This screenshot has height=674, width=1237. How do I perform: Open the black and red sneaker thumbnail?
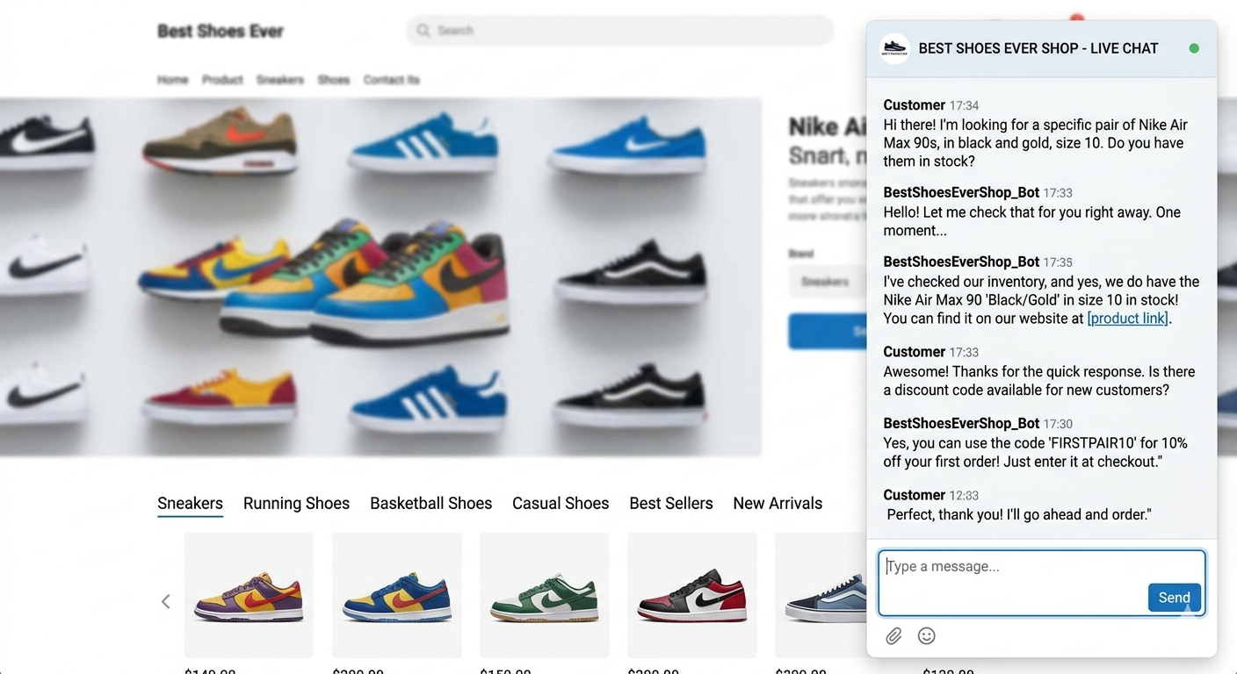692,595
